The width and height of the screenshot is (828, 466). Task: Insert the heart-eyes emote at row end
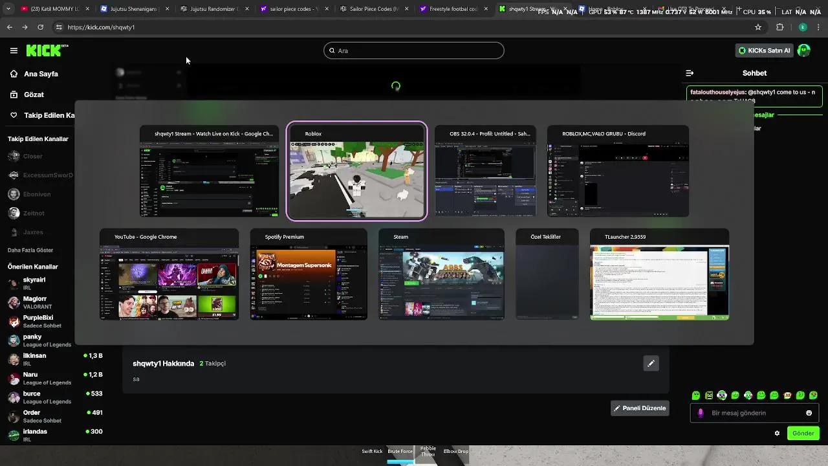click(x=813, y=395)
